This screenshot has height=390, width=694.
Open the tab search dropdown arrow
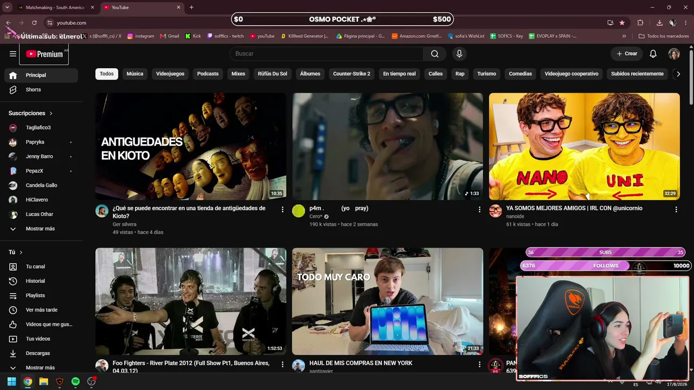coord(7,8)
